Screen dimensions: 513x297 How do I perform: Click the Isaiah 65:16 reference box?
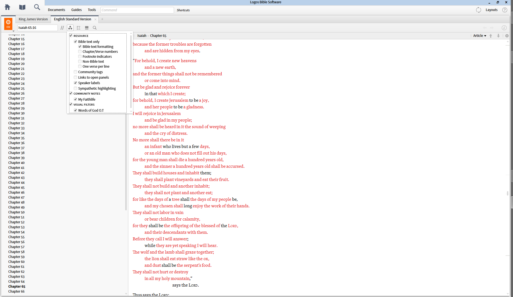click(37, 28)
